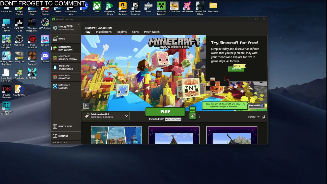Click the launcher version number v.3.39.31-2.6.2
The height and width of the screenshot is (184, 327).
coord(60,142)
